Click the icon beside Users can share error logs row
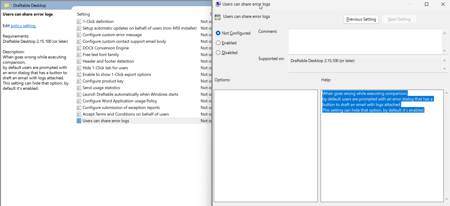The width and height of the screenshot is (450, 206). (79, 121)
